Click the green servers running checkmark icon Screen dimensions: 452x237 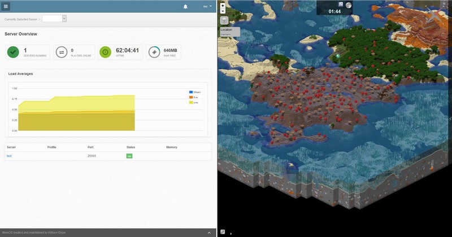click(13, 52)
